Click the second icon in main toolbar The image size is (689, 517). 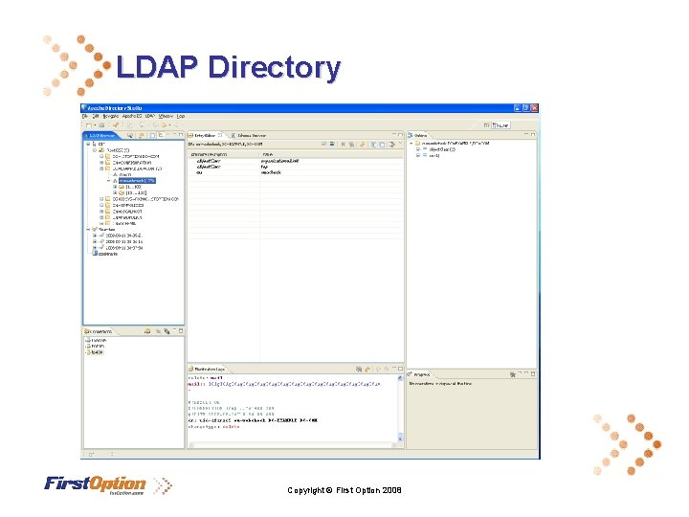point(101,125)
